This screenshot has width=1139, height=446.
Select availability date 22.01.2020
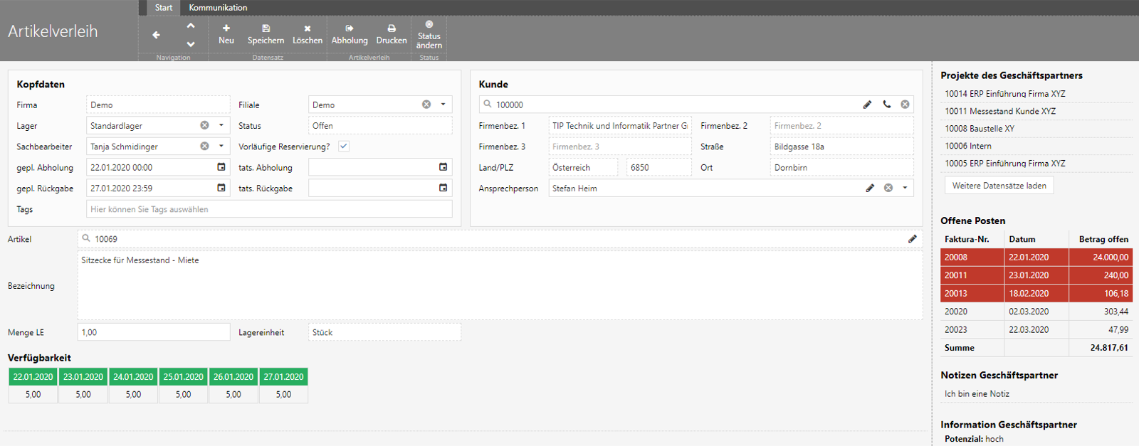[33, 377]
